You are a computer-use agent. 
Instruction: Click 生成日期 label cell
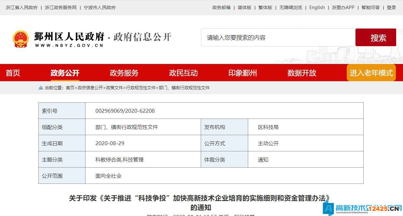(62, 143)
